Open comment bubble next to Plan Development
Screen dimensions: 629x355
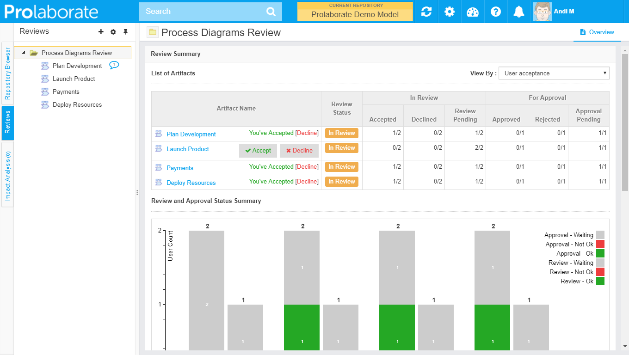114,65
